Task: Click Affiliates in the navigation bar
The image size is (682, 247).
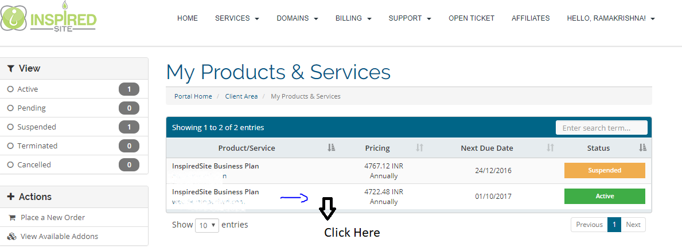Action: coord(531,18)
